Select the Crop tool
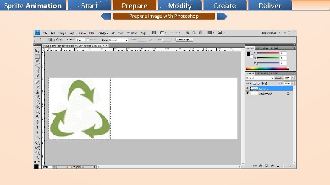The height and width of the screenshot is (185, 330). pos(37,71)
